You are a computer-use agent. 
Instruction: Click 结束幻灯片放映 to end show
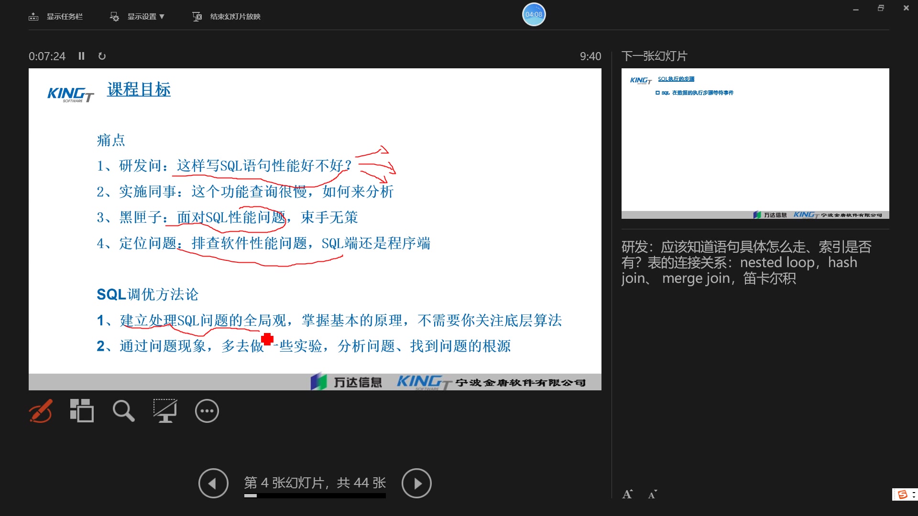[x=235, y=17]
